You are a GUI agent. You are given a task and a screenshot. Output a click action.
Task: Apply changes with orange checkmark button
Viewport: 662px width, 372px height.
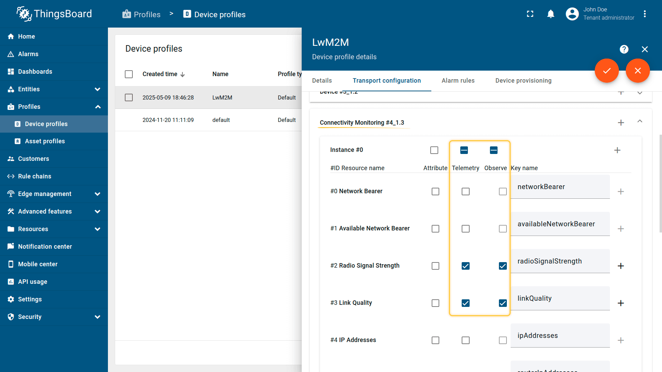(606, 71)
